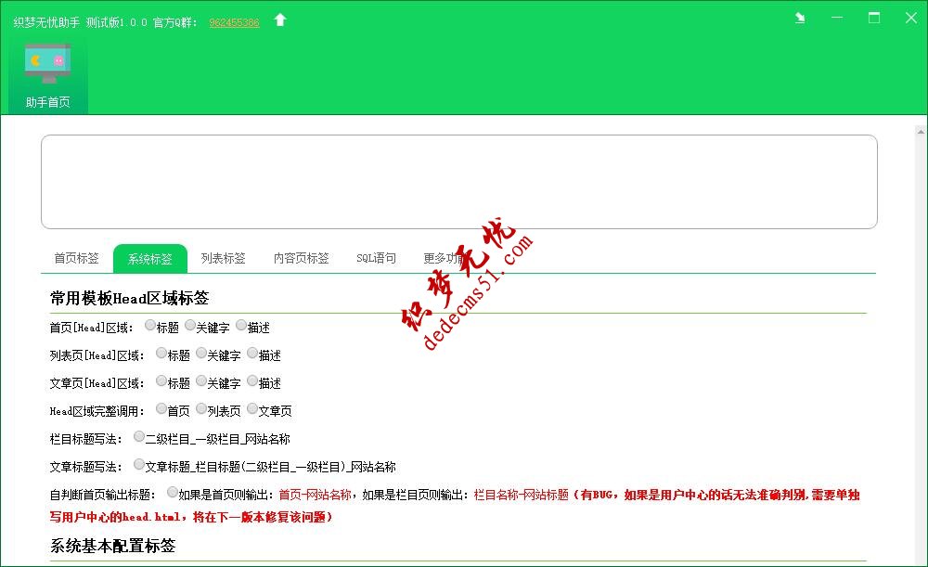This screenshot has width=928, height=567.
Task: Select 描述 for 列表页[Head]区域
Action: pos(253,354)
